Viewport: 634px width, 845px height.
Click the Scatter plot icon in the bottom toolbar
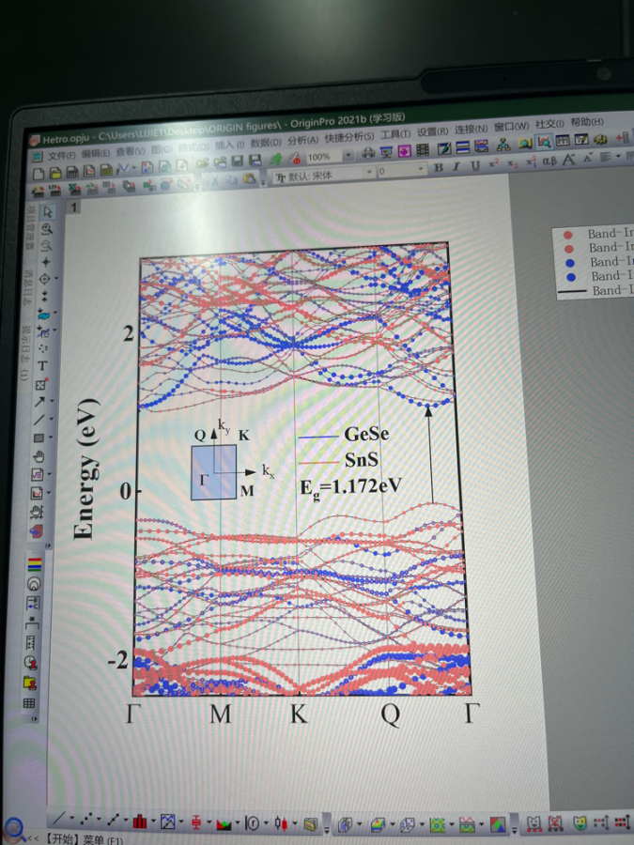[x=86, y=819]
